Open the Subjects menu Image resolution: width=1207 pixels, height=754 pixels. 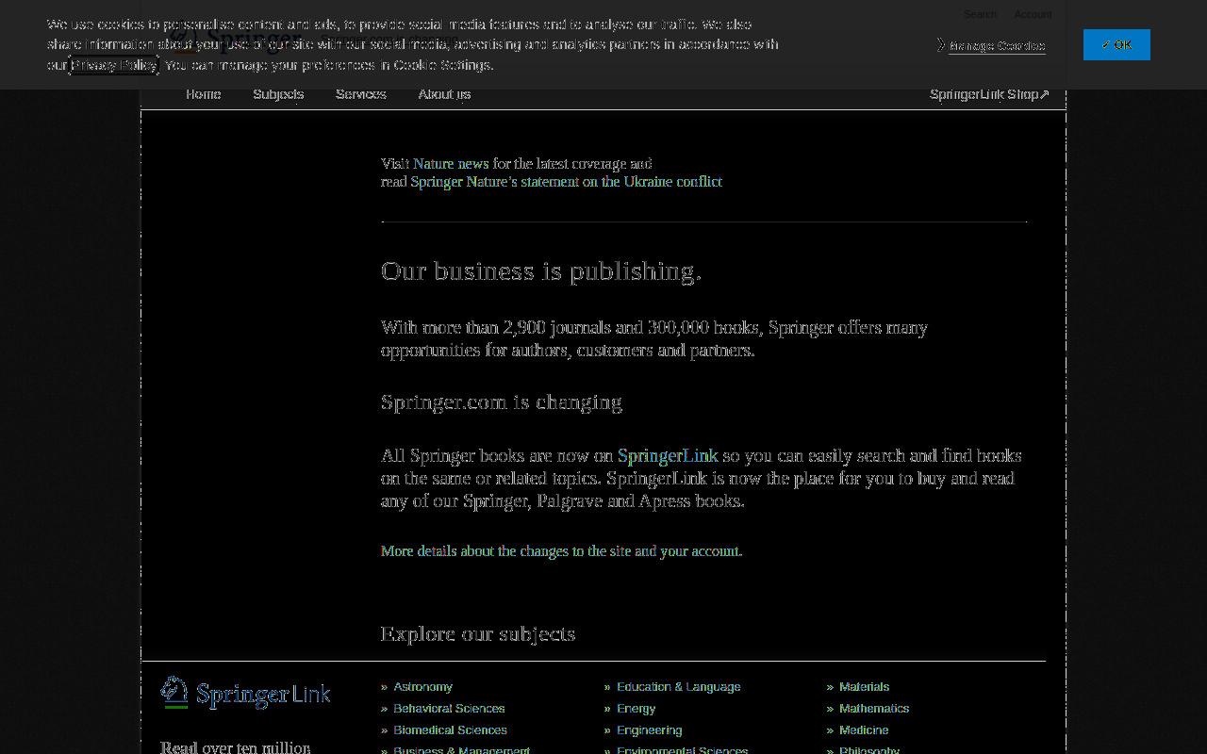tap(278, 94)
